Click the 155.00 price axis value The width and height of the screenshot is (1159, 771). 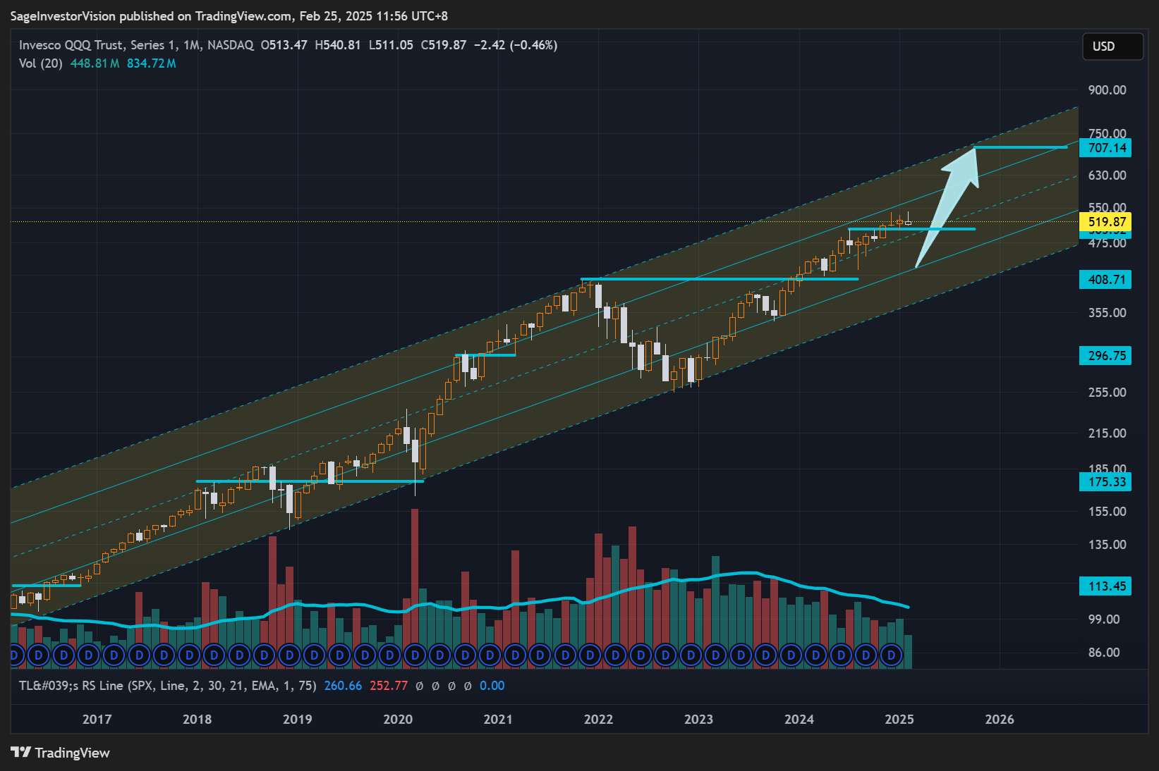pyautogui.click(x=1107, y=512)
